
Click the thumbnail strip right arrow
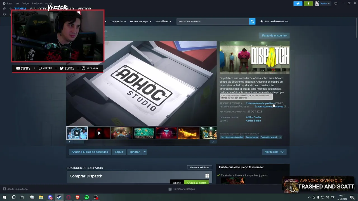(213, 142)
